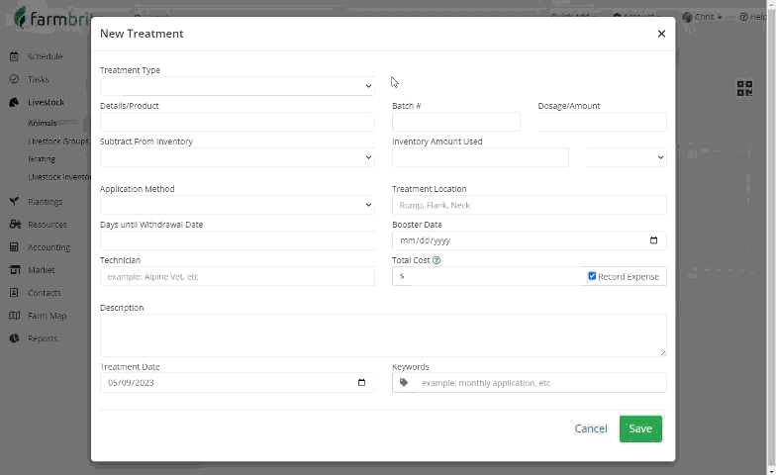Click the Schedule calendar icon in sidebar
The width and height of the screenshot is (776, 475).
[14, 56]
